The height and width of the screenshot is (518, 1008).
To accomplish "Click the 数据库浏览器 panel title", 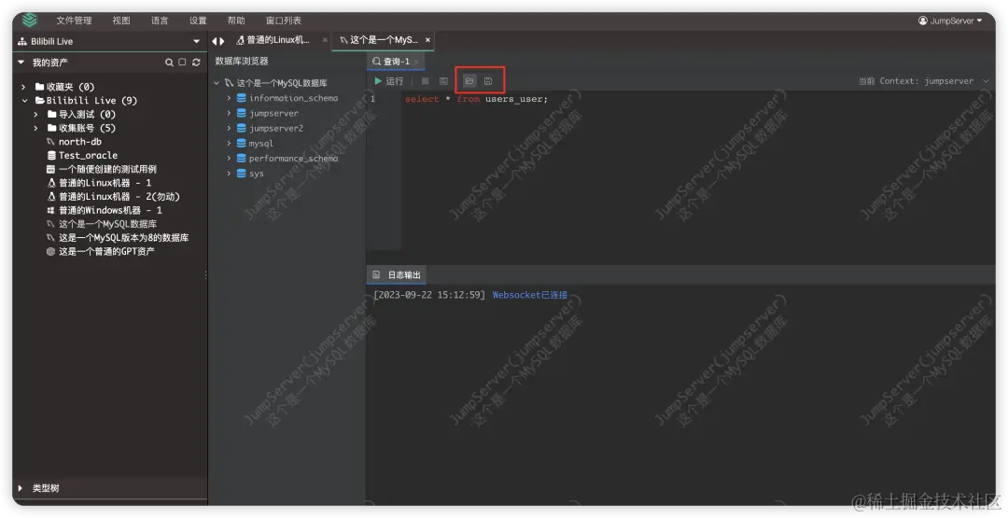I will click(242, 61).
